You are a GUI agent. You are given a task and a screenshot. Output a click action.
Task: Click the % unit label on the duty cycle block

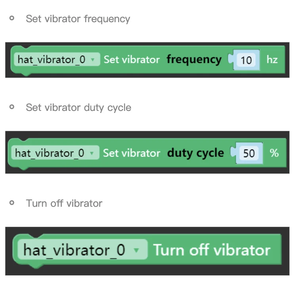click(x=274, y=153)
